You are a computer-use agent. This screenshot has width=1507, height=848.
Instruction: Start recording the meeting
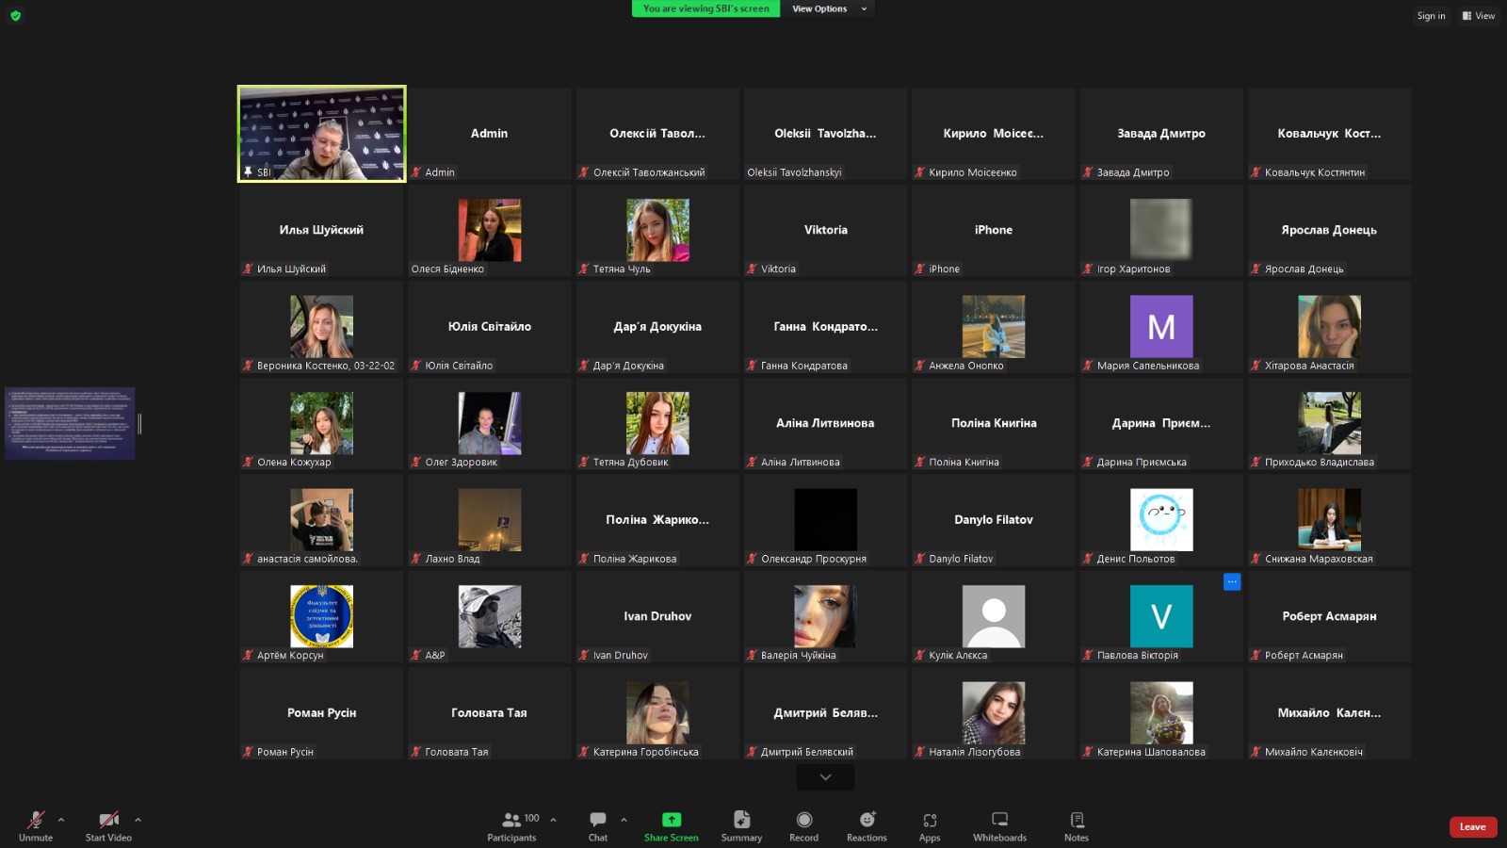(x=803, y=825)
